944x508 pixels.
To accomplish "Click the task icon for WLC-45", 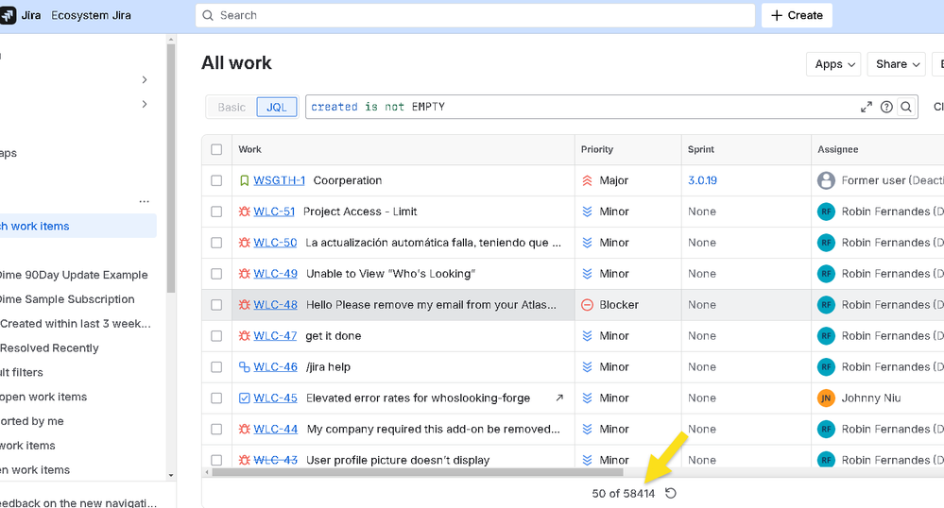I will tap(245, 398).
